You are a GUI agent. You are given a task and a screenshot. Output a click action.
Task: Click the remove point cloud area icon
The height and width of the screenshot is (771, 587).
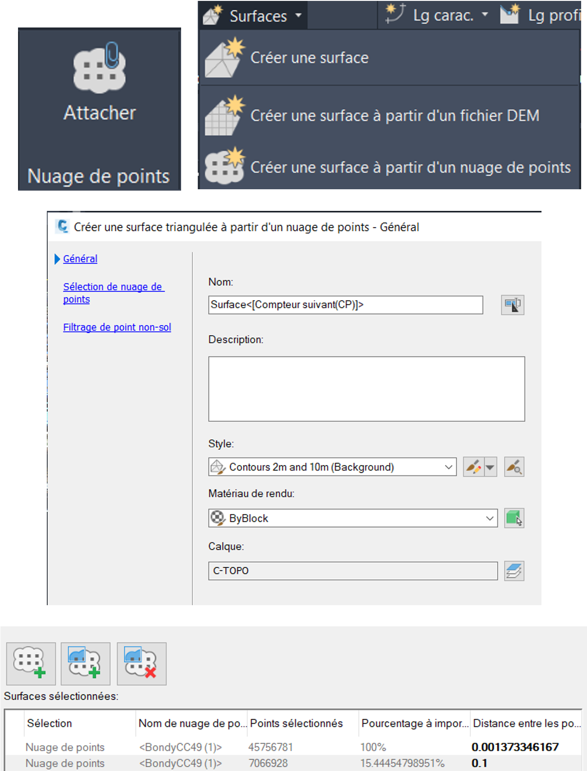pyautogui.click(x=141, y=664)
